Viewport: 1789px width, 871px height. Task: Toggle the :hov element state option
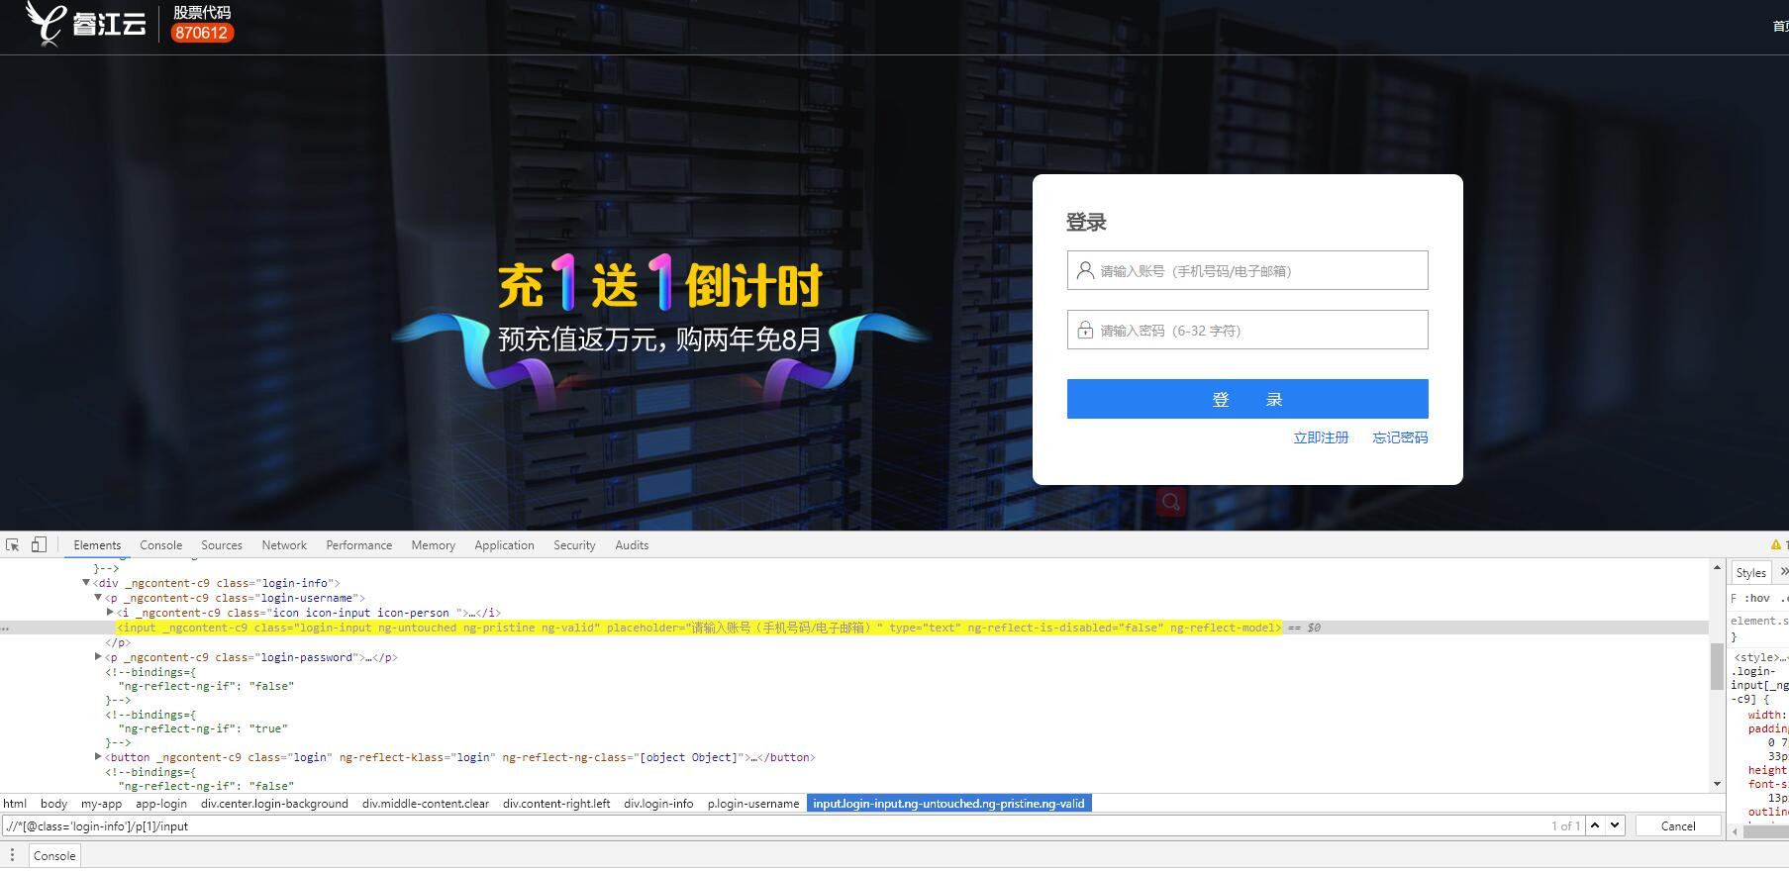1757,598
